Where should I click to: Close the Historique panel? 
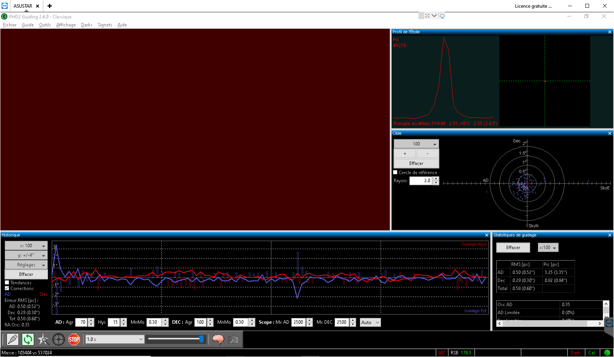pyautogui.click(x=487, y=235)
